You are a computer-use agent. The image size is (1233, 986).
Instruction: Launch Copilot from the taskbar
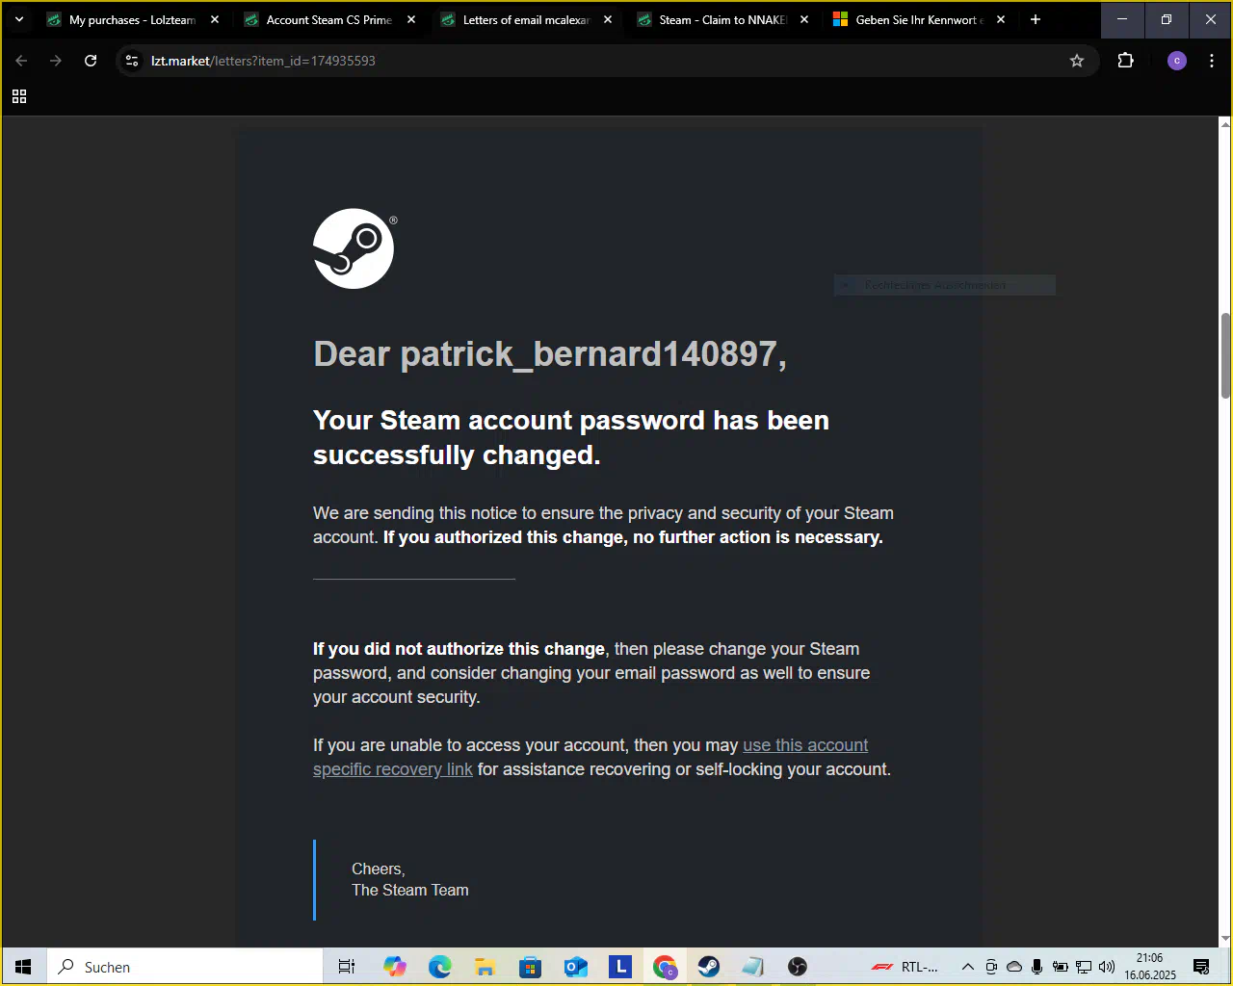pos(394,967)
